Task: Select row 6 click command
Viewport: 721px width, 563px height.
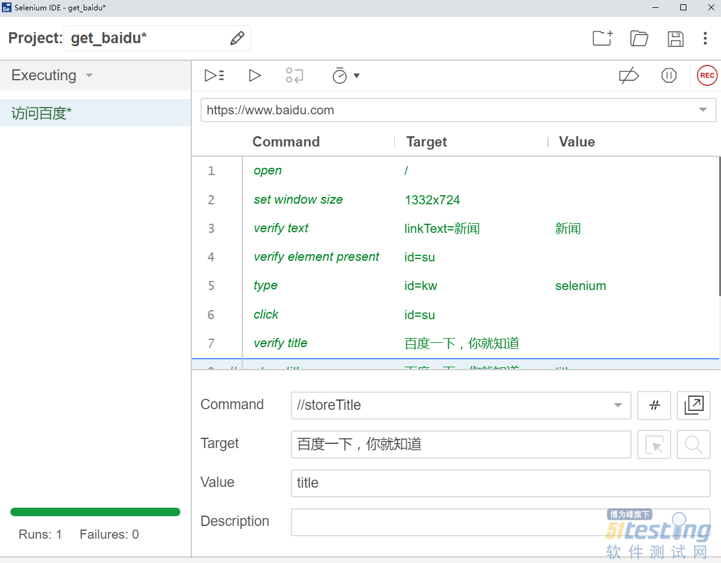Action: click(x=456, y=314)
